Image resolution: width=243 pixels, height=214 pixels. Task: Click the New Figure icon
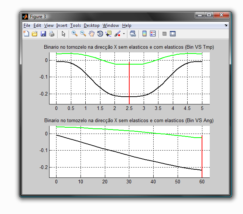(x=26, y=34)
